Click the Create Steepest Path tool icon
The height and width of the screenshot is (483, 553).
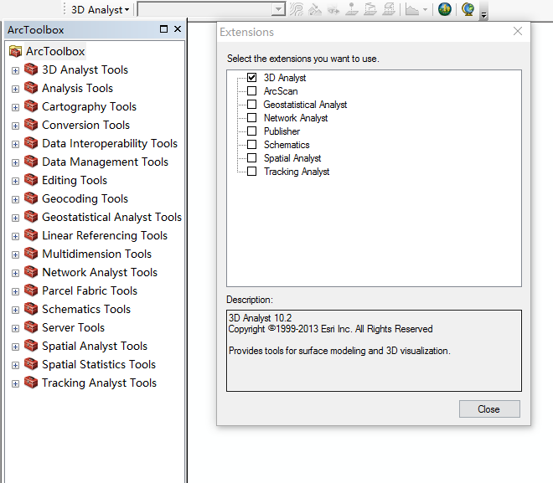pyautogui.click(x=315, y=9)
